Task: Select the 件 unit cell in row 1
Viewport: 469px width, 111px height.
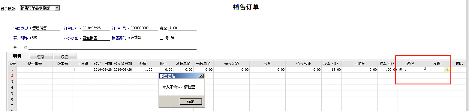Action: click(83, 70)
